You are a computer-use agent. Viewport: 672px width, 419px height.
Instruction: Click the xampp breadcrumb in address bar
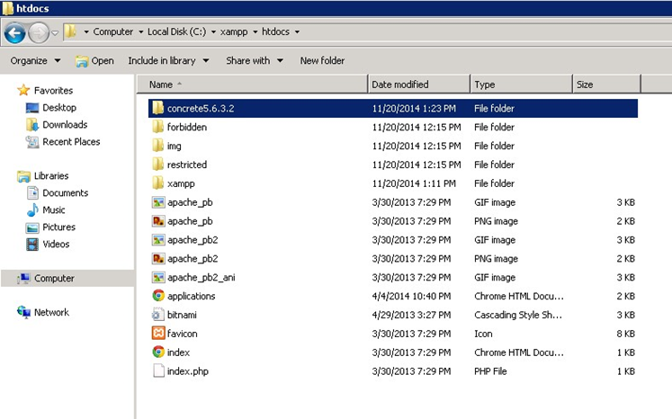tap(231, 32)
